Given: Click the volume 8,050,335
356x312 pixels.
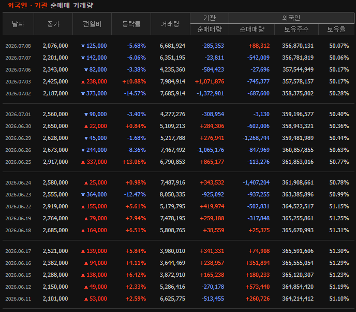Looking at the screenshot, I should point(172,194).
